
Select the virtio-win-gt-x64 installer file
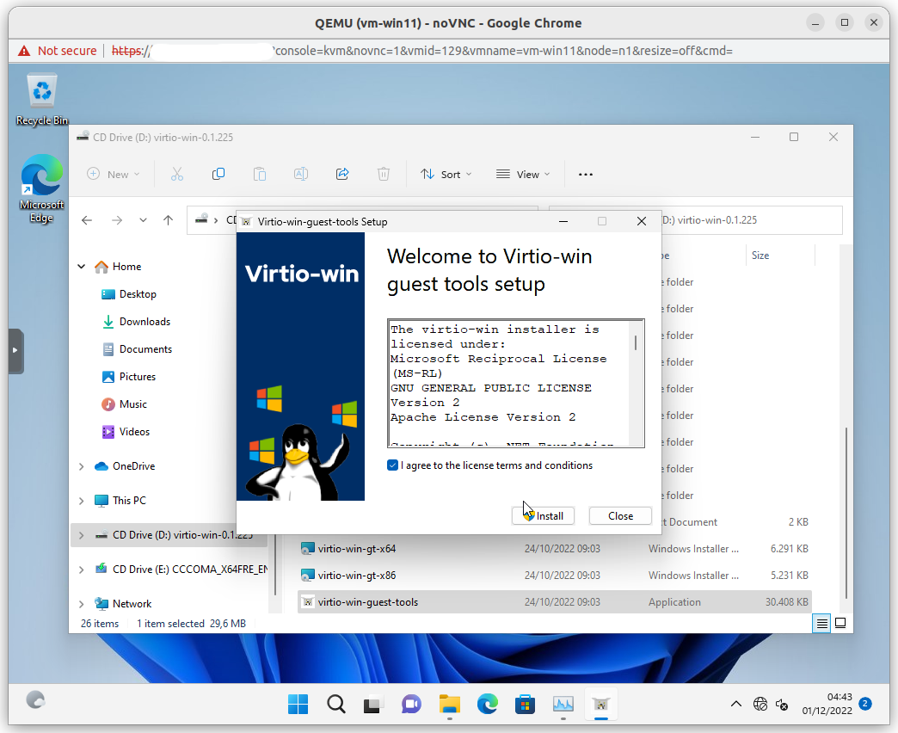coord(555,549)
